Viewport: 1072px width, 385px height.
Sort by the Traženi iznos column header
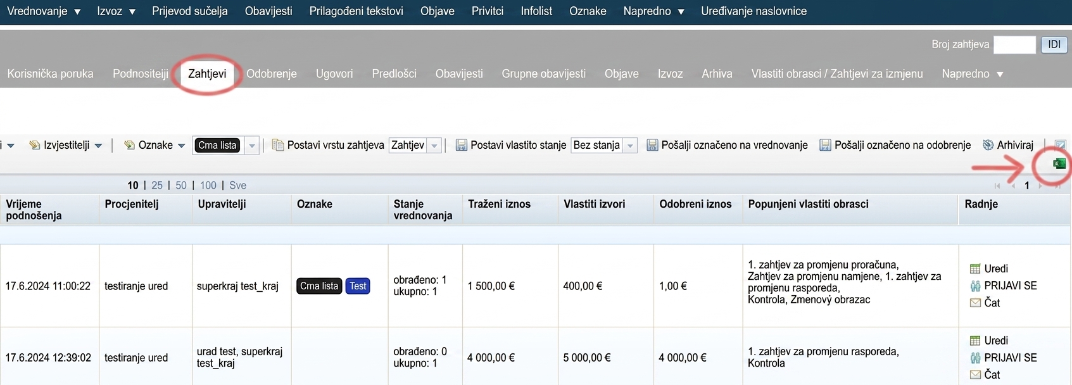click(x=500, y=204)
